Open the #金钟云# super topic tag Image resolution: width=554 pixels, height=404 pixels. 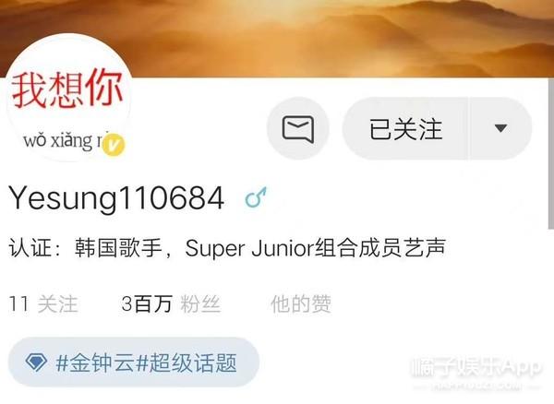tap(134, 362)
